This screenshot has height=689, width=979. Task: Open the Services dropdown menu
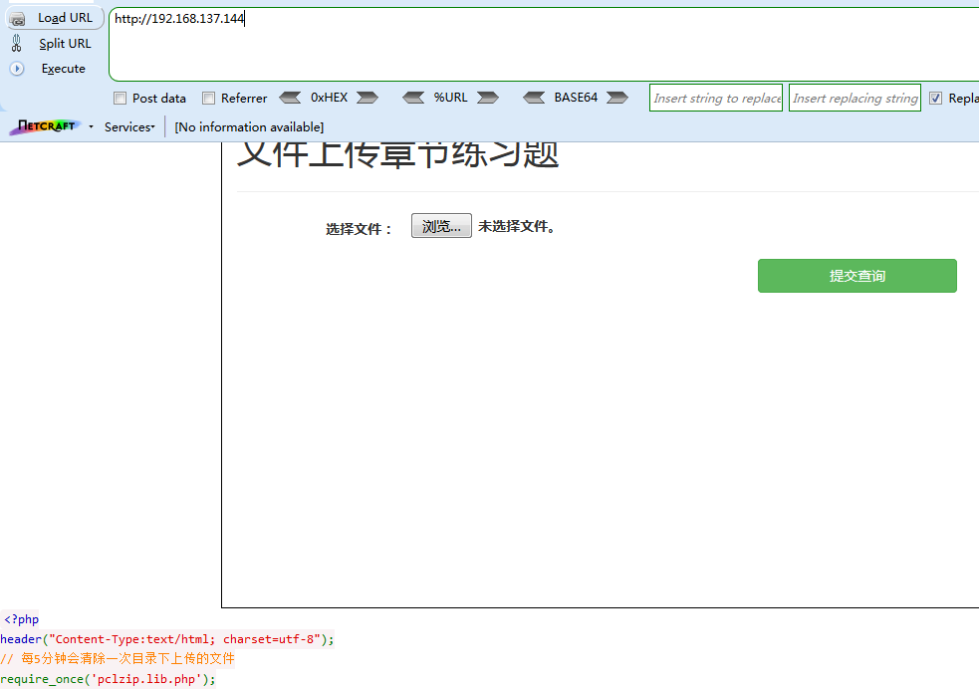pos(128,126)
